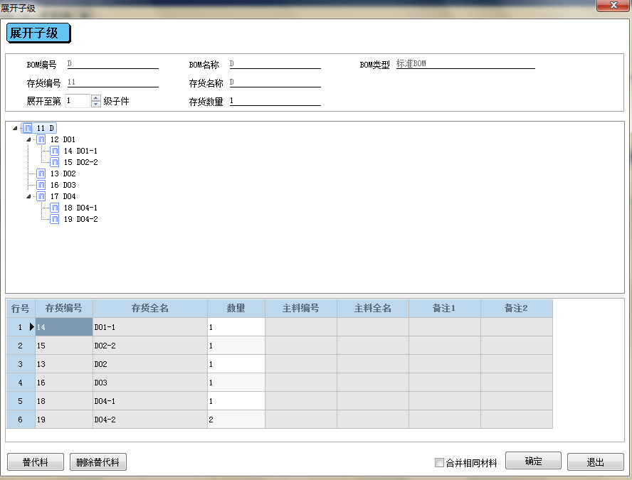Click the icon beside 12 D01

[x=41, y=139]
